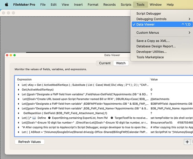Expand Custom Menus submenu
This screenshot has width=193, height=159.
coord(162,33)
